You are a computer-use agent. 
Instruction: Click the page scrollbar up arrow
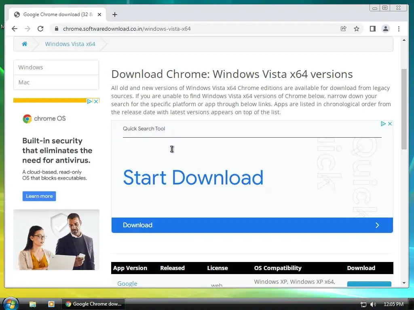tap(404, 40)
